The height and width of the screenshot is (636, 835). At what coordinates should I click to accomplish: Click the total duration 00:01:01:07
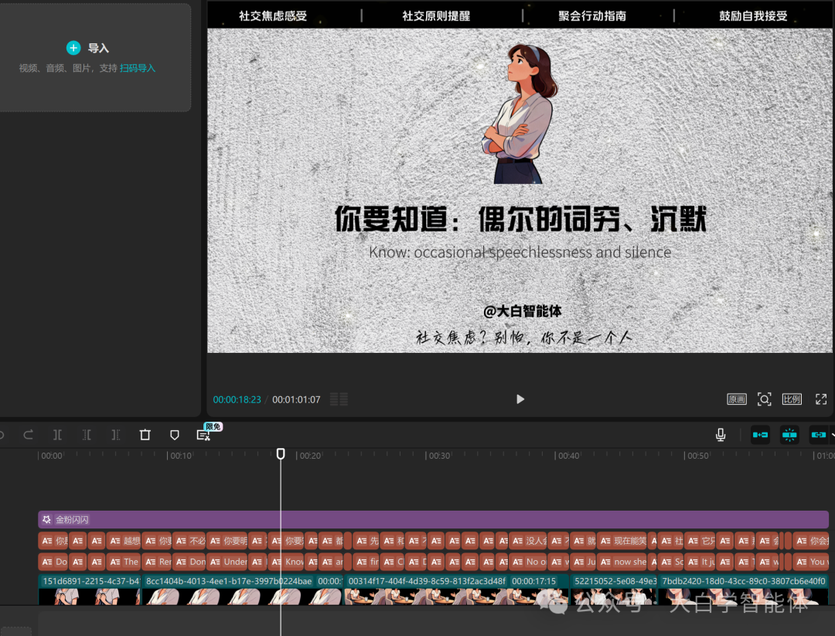(x=296, y=400)
